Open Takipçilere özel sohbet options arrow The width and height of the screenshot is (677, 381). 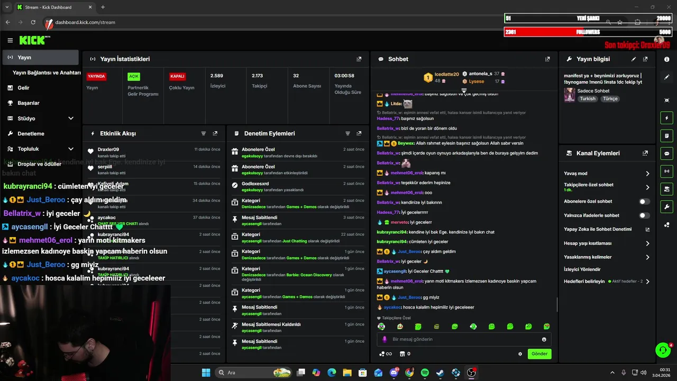(647, 187)
